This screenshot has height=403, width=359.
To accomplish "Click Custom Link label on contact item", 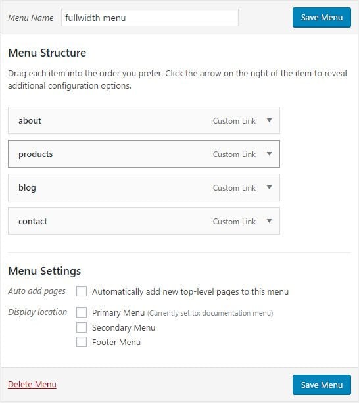I will point(234,222).
